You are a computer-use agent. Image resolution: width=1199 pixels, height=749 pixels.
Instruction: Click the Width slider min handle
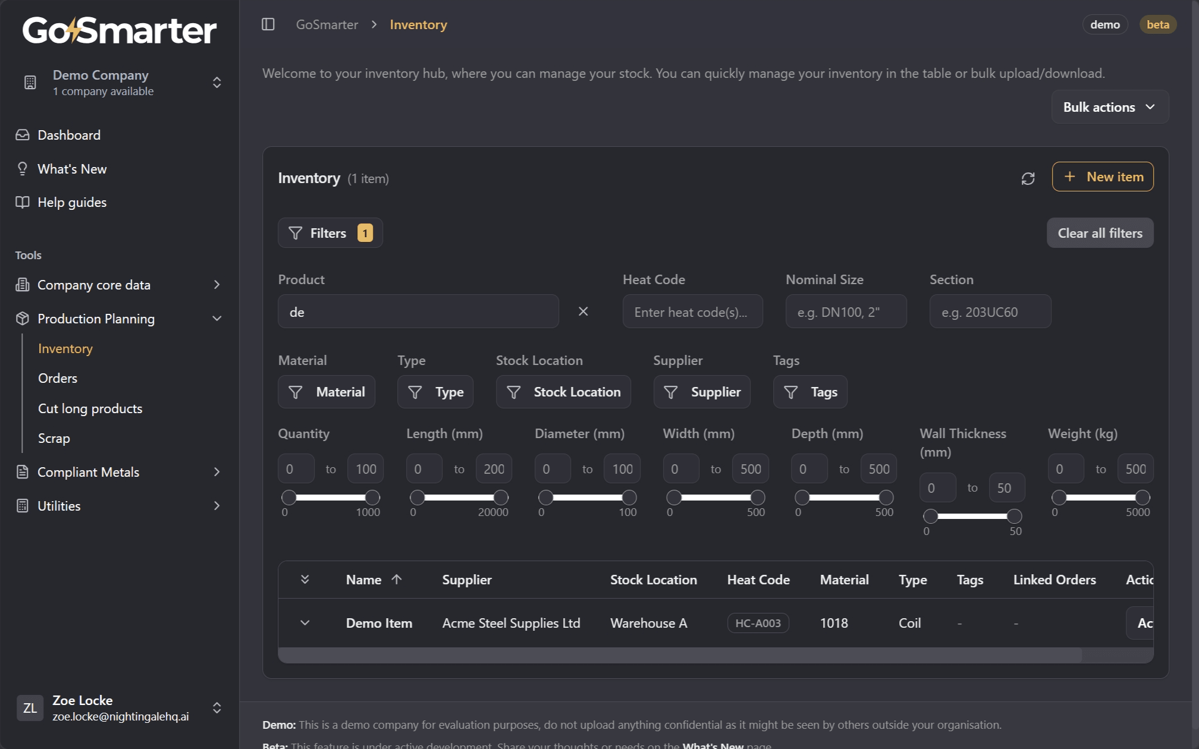coord(674,497)
